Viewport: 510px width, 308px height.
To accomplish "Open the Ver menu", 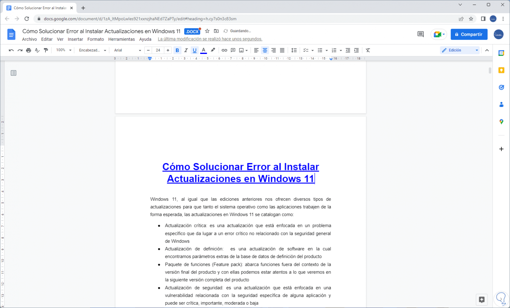I will pyautogui.click(x=60, y=39).
